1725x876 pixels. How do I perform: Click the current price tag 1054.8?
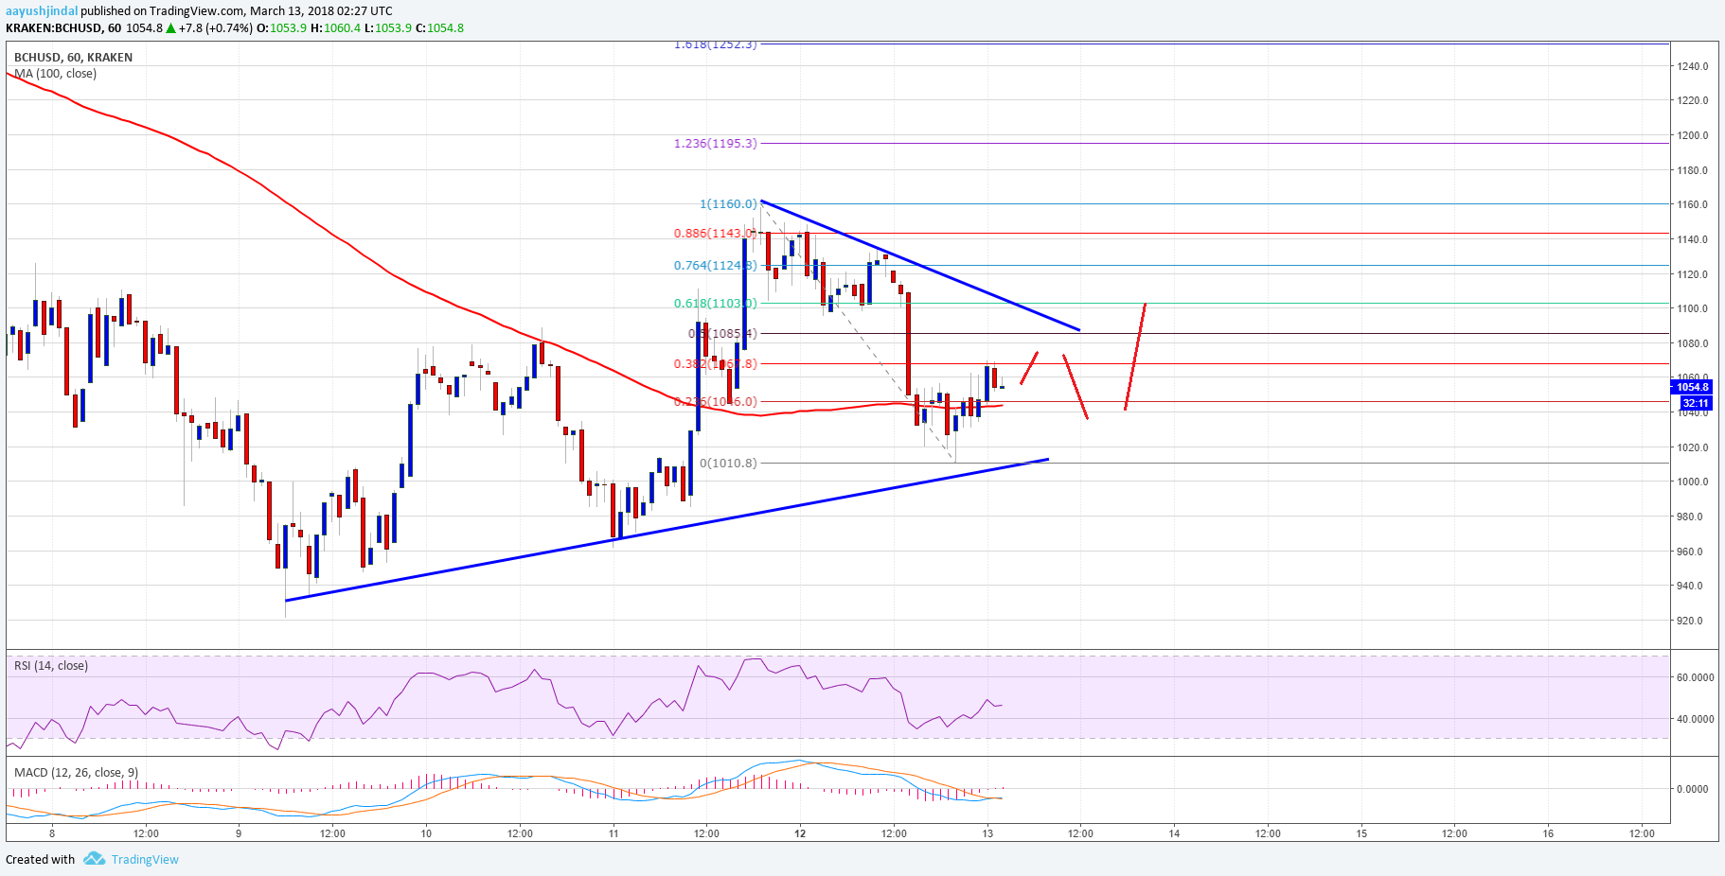pyautogui.click(x=1692, y=387)
